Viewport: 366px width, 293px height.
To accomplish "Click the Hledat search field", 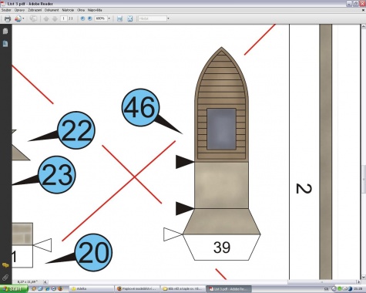I will pos(153,19).
